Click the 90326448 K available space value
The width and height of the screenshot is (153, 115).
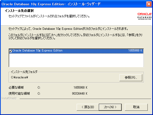coord(80,94)
